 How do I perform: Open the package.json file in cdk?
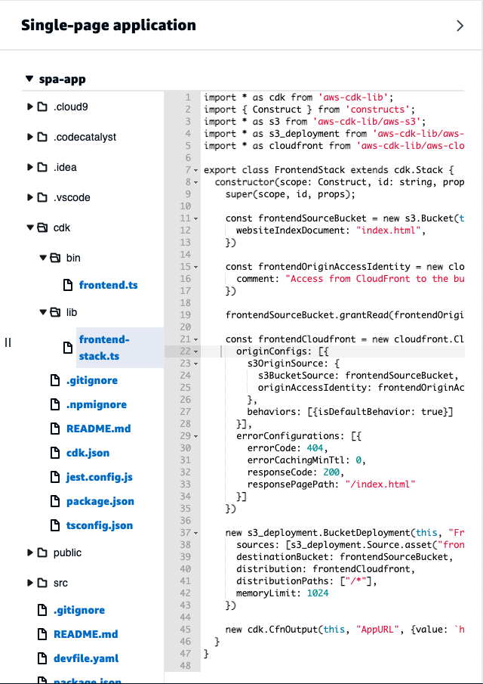[x=100, y=501]
